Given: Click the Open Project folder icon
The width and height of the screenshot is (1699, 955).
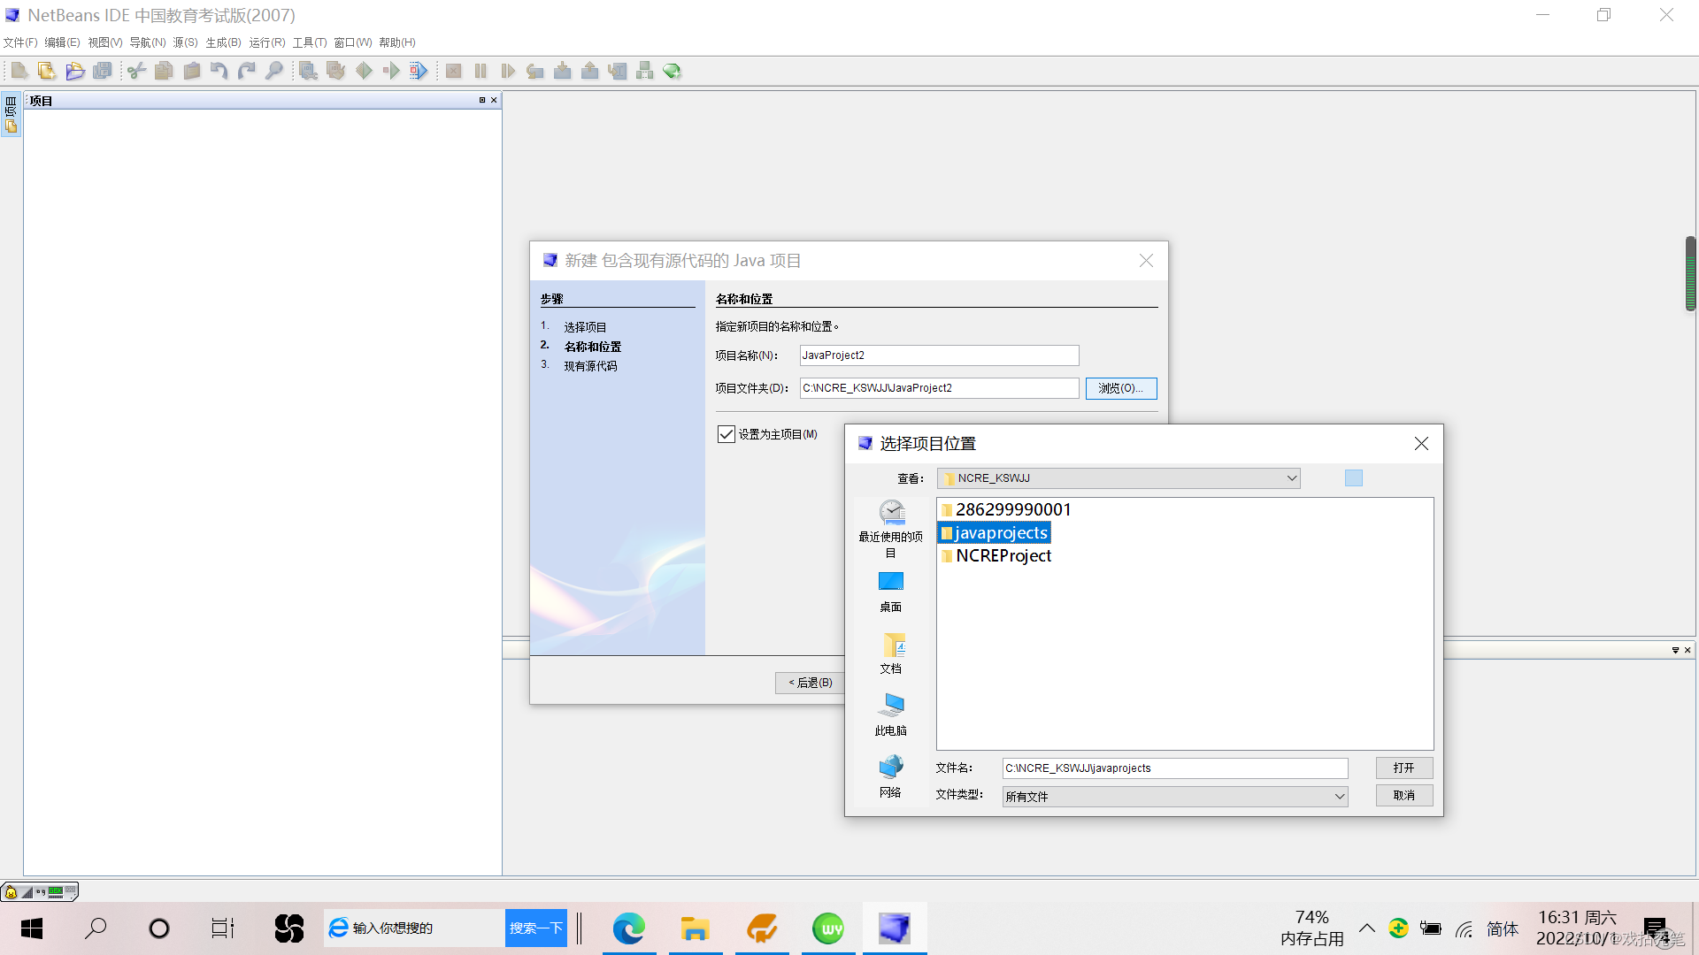Looking at the screenshot, I should pos(75,71).
